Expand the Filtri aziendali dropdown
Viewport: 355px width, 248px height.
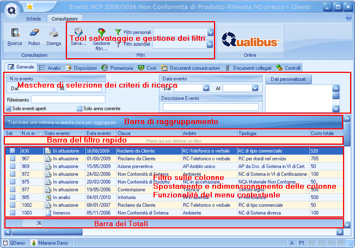coord(210,45)
